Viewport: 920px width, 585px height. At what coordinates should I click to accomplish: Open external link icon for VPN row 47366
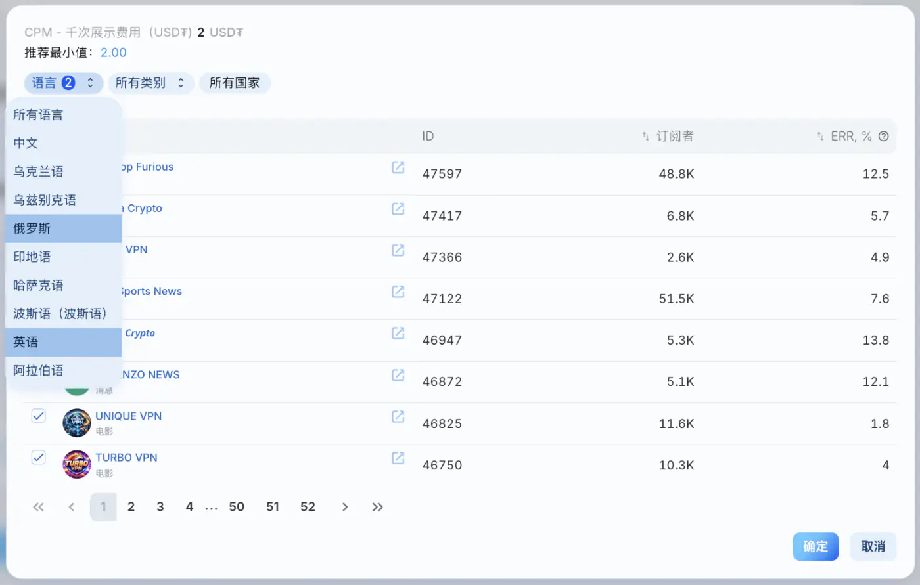pyautogui.click(x=398, y=249)
